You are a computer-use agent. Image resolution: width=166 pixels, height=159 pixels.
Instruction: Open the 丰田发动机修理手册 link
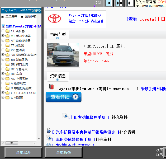89,117
